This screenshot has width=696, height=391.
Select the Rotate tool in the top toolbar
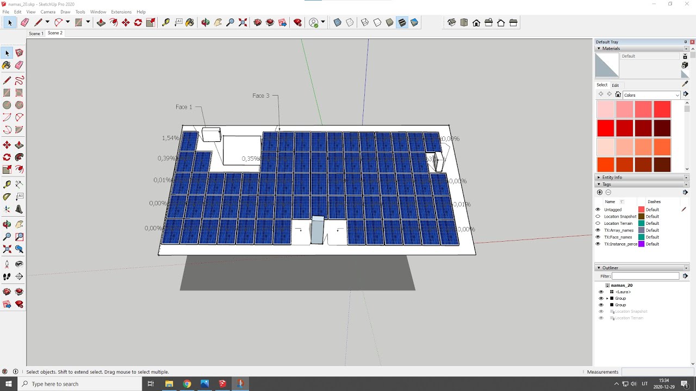click(x=138, y=22)
